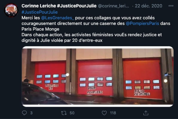This screenshot has height=119, width=178.
Task: Like the tweet with the heart icon
Action: [x=104, y=113]
